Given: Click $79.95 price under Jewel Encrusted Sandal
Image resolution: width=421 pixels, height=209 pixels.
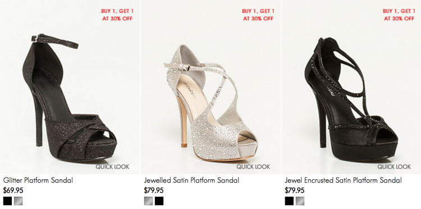Looking at the screenshot, I should (x=295, y=191).
